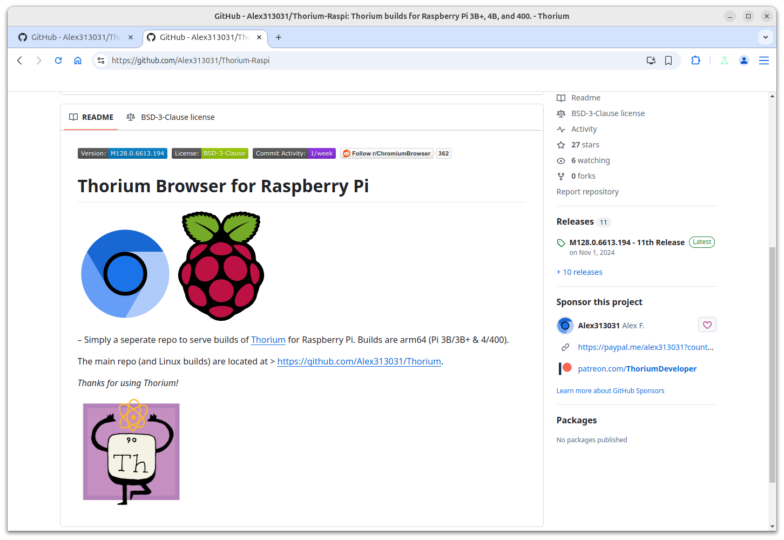Select the BSD-3-Clause license tab
This screenshot has height=540, width=784.
(171, 117)
